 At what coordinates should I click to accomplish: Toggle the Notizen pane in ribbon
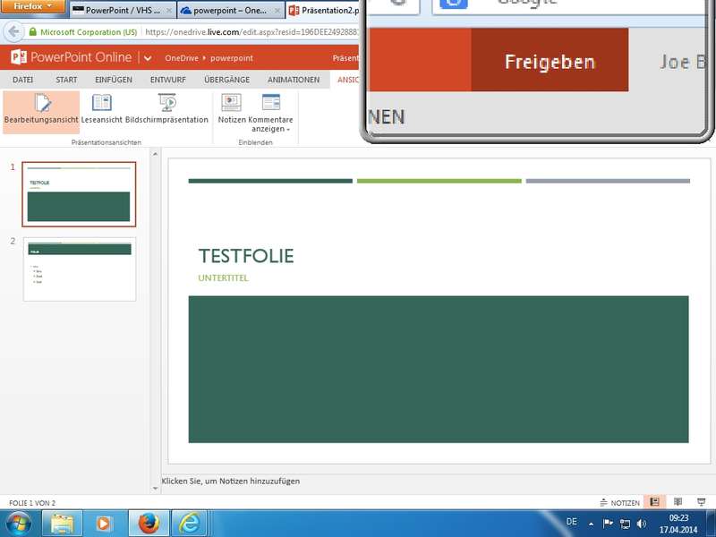[232, 109]
